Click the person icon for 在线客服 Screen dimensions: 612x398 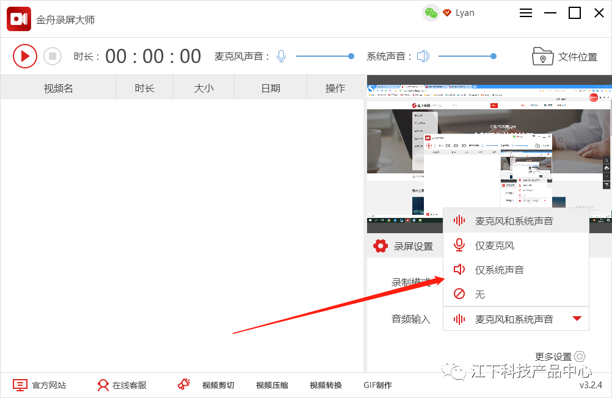coord(103,385)
